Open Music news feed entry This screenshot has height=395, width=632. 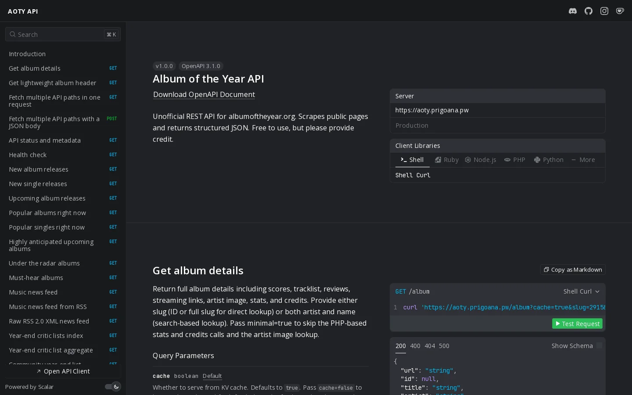click(63, 292)
